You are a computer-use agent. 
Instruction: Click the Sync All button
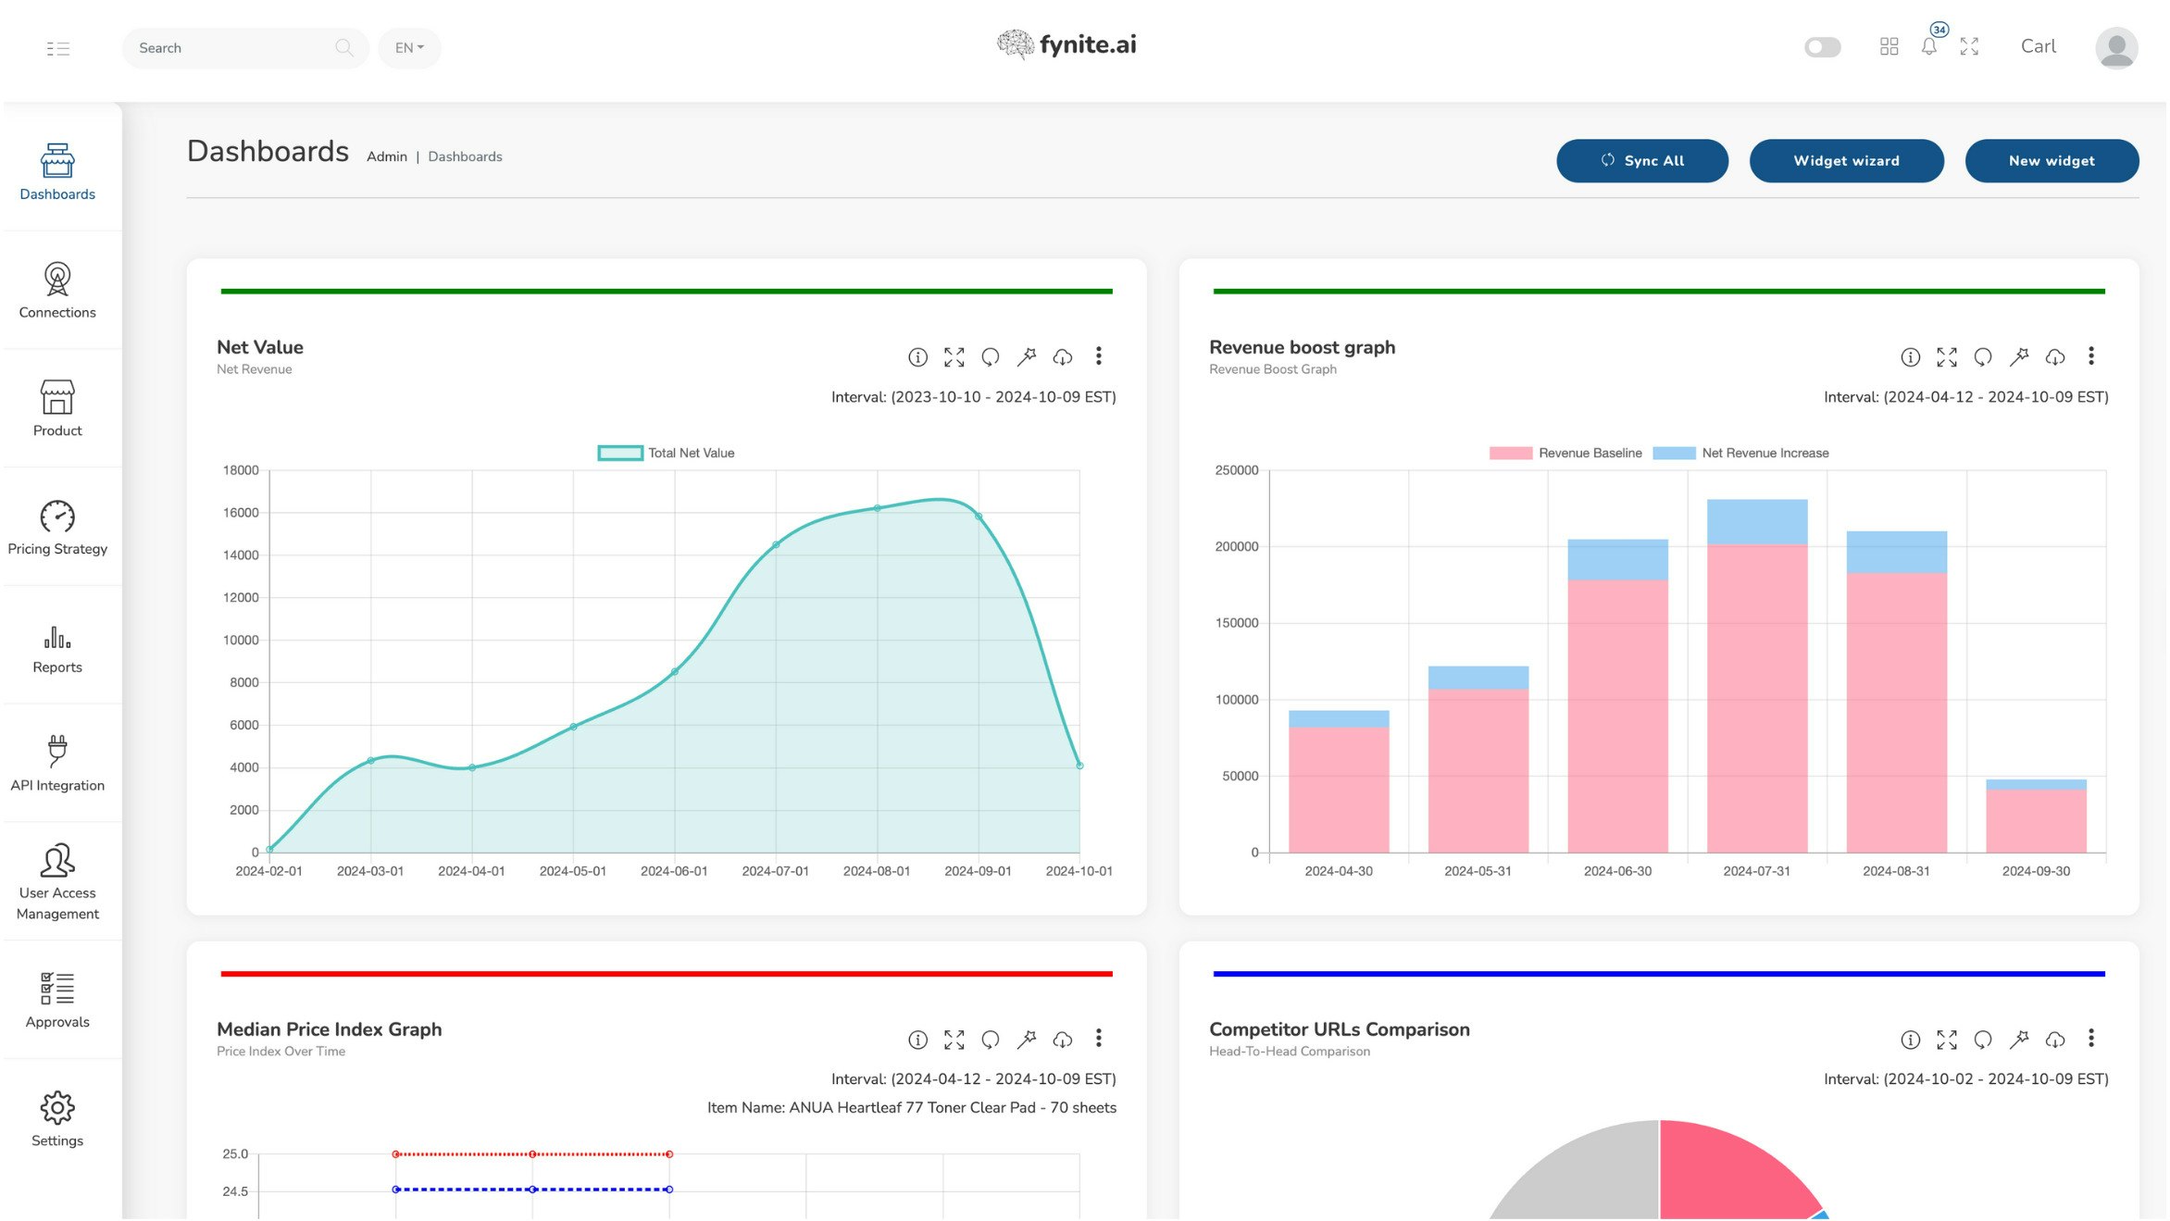[x=1642, y=161]
